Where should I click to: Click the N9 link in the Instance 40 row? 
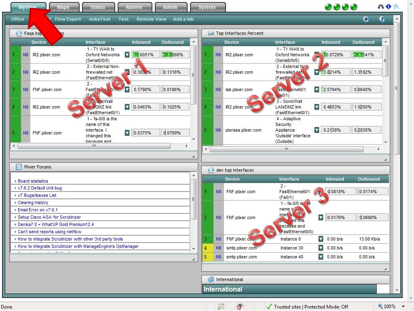coord(219,257)
